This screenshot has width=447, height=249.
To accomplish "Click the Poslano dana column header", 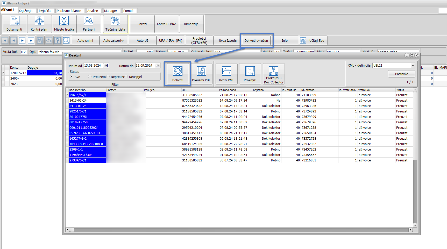I will coord(236,90).
